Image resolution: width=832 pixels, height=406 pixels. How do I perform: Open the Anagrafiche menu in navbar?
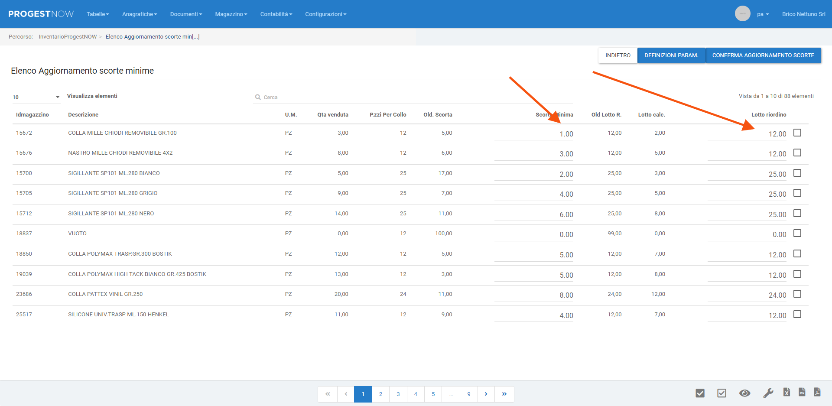(x=140, y=14)
